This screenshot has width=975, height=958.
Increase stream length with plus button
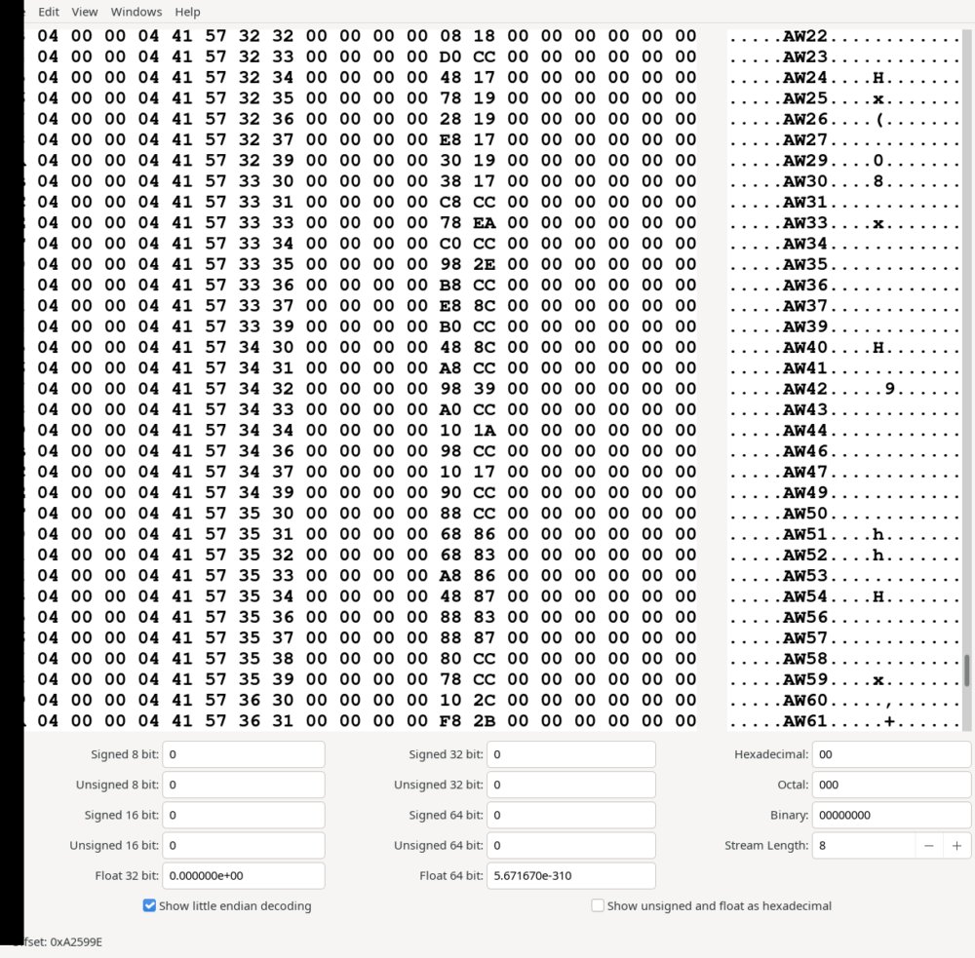coord(957,846)
